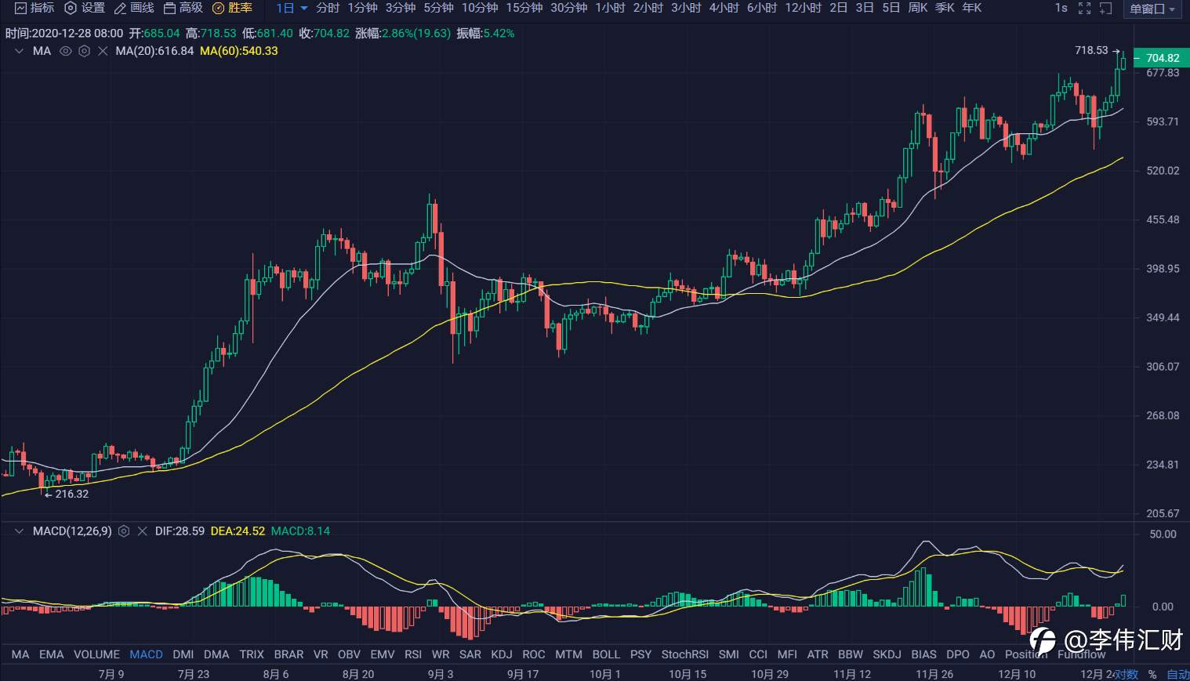The height and width of the screenshot is (681, 1190).
Task: Select the 3日 timeframe
Action: coord(865,8)
